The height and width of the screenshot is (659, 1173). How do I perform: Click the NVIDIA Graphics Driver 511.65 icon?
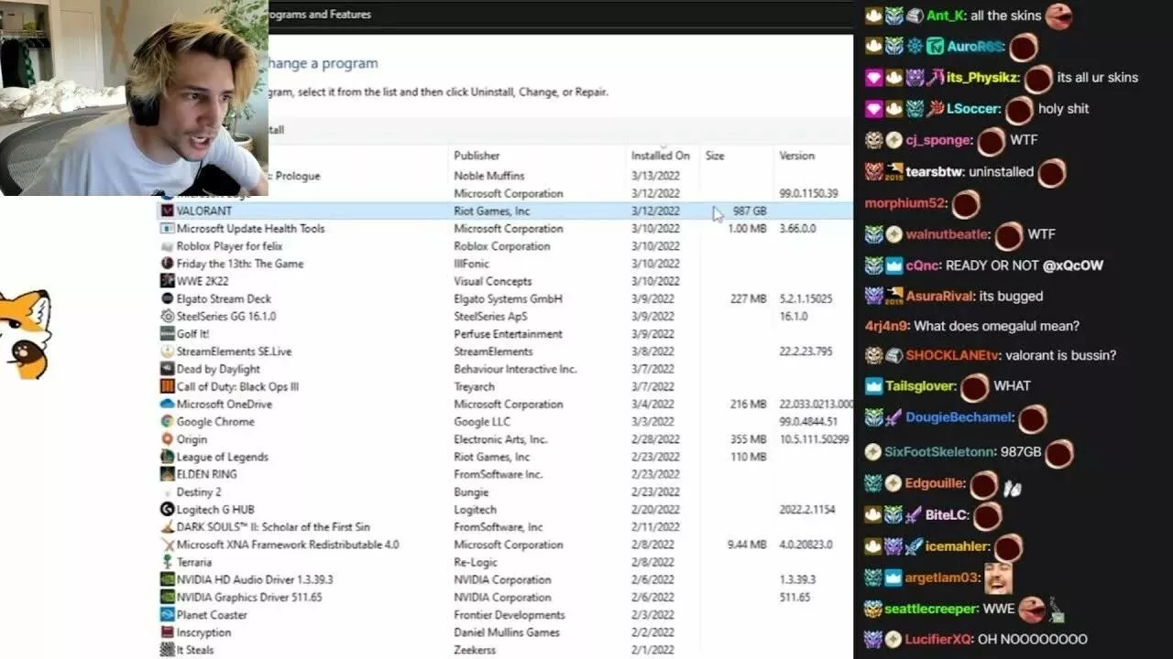coord(167,598)
